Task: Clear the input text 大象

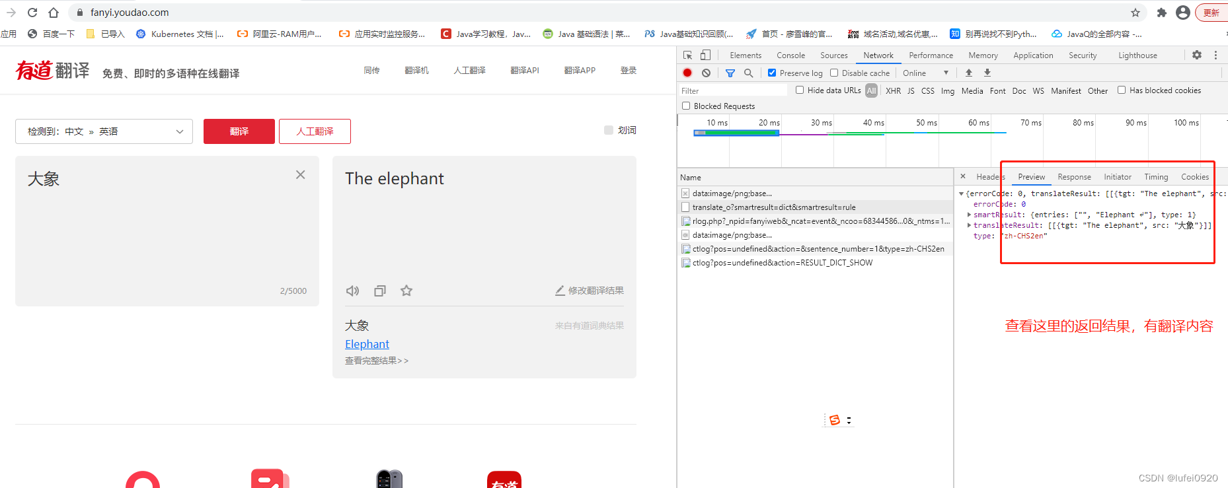Action: pos(301,174)
